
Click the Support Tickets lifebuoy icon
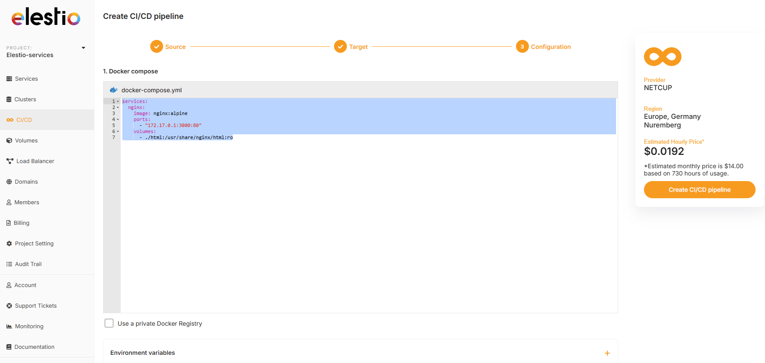[x=9, y=306]
